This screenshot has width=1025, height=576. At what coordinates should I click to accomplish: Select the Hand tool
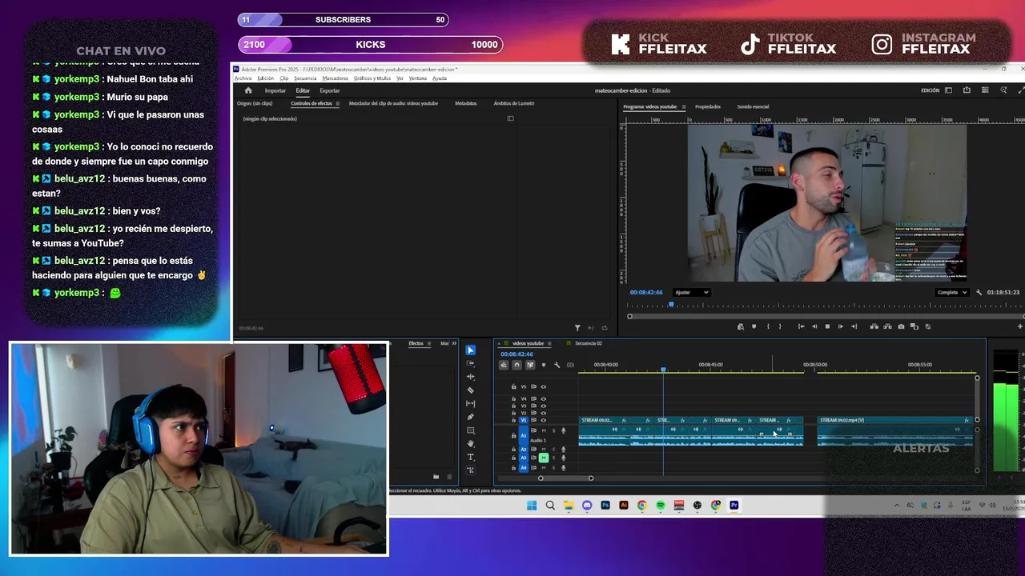[x=471, y=443]
